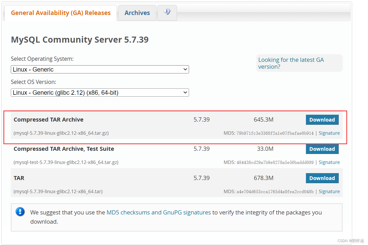Click the 'MySQL Community Server 5.7.39' heading
Image resolution: width=368 pixels, height=245 pixels.
[80, 40]
